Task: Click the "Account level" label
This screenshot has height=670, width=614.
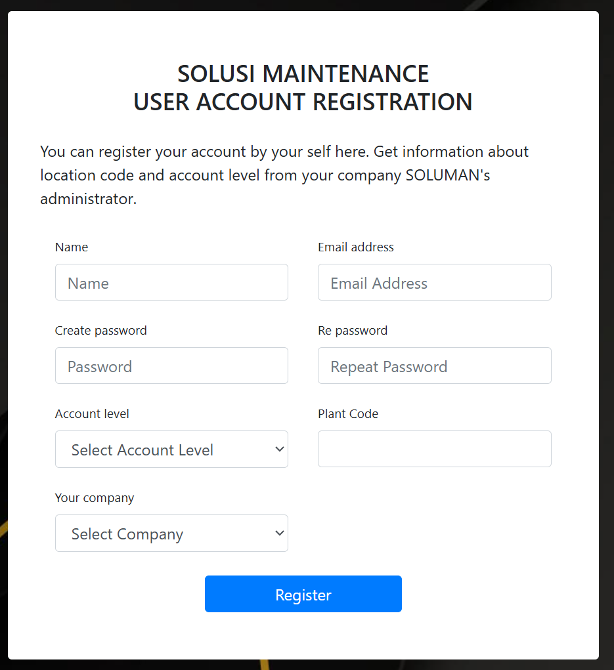Action: click(x=92, y=414)
